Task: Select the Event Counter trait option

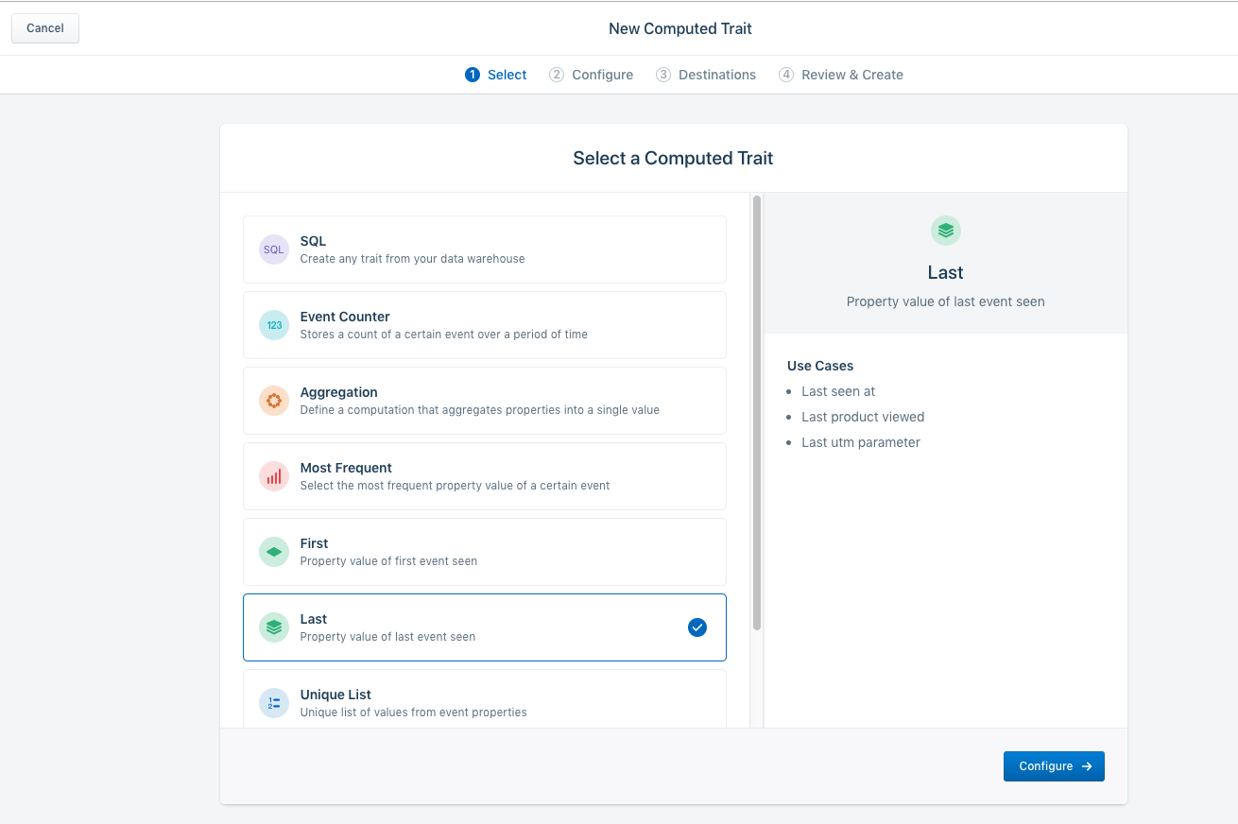Action: click(484, 325)
